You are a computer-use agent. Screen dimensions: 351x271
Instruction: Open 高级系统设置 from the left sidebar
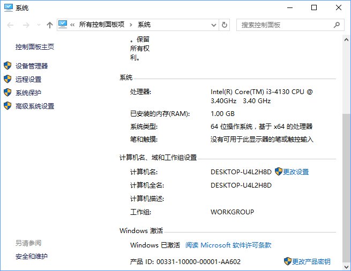click(x=34, y=106)
